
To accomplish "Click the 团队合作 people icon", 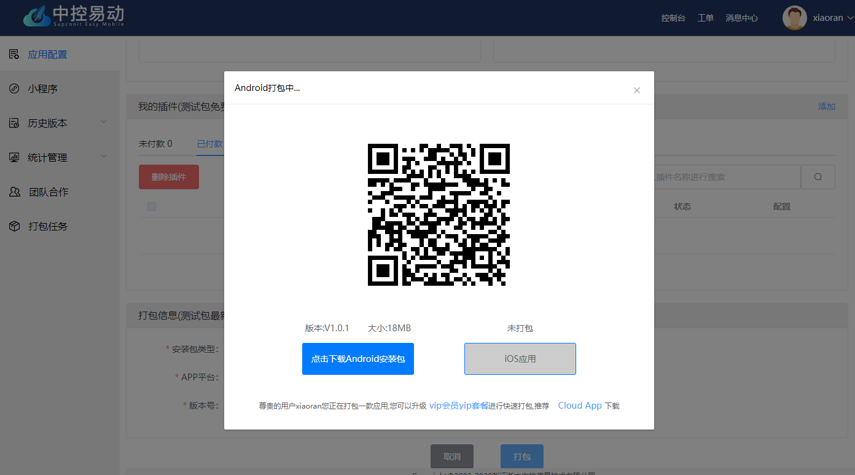I will [x=15, y=192].
